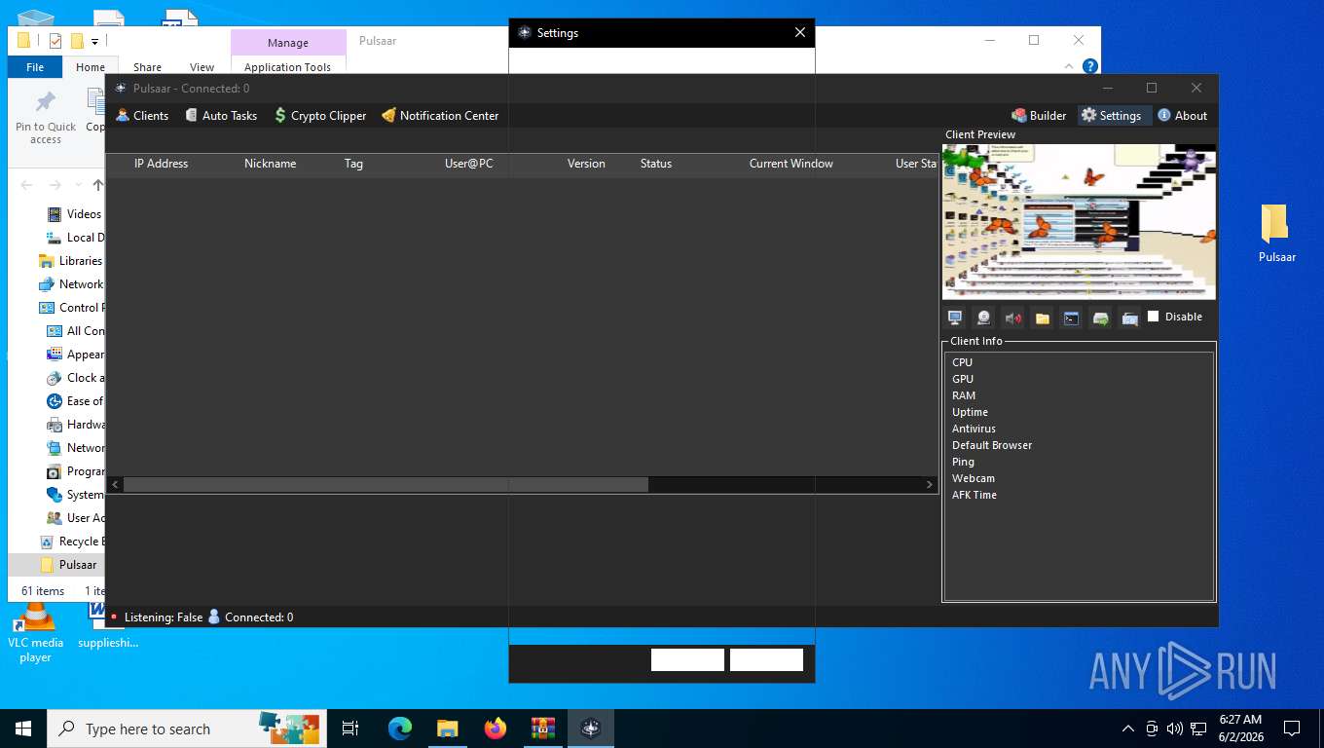Open the Notification Center
This screenshot has height=748, width=1324.
click(x=440, y=115)
